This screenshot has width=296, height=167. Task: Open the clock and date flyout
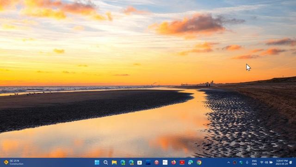282,162
